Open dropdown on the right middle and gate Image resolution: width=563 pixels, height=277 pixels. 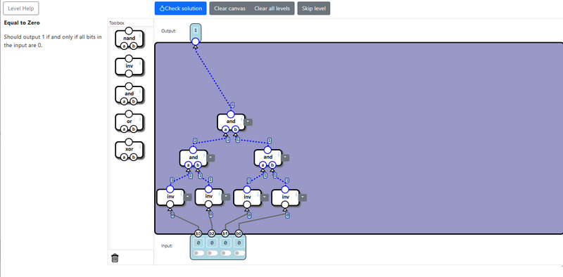tap(286, 157)
